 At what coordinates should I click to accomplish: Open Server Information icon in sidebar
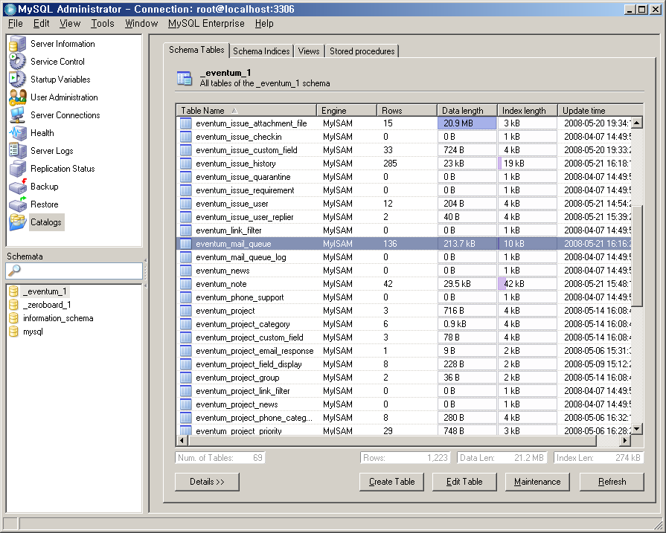(17, 44)
